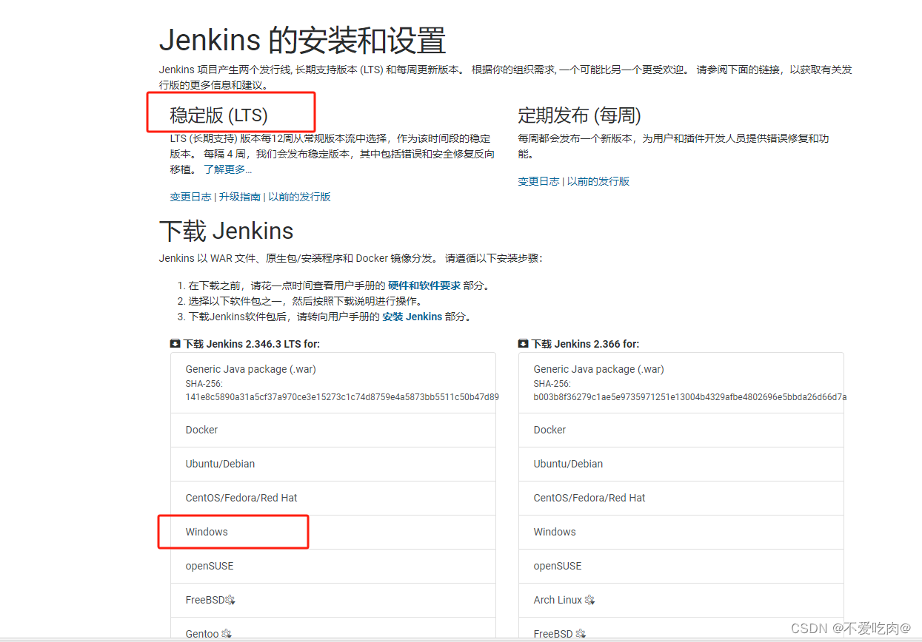Viewport: 922px width, 642px height.
Task: Click the 下载 Jenkins heading
Action: 227,231
